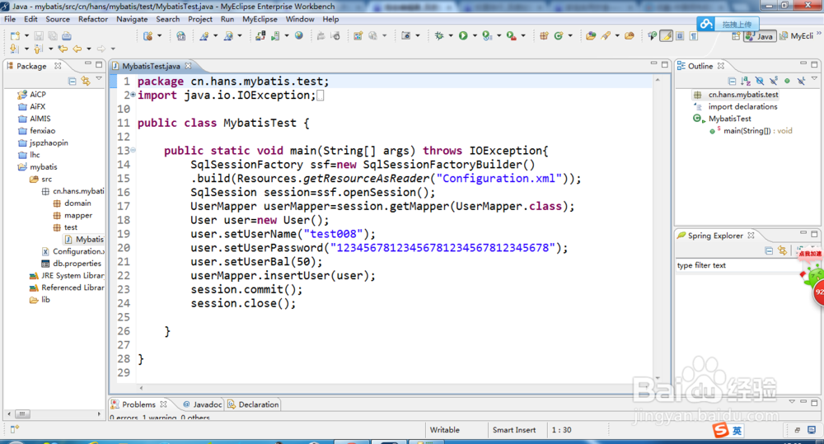Click the Debug bug icon
The image size is (824, 444).
[x=439, y=35]
